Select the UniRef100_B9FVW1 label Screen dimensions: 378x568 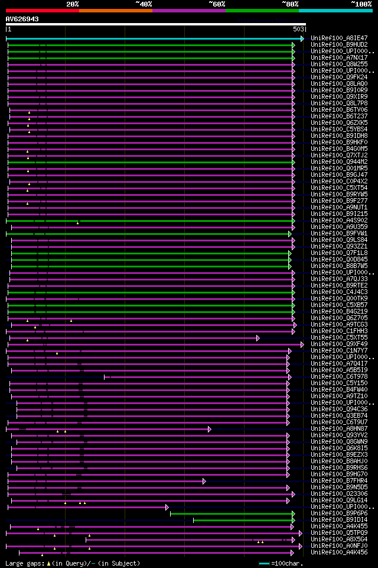coord(339,234)
